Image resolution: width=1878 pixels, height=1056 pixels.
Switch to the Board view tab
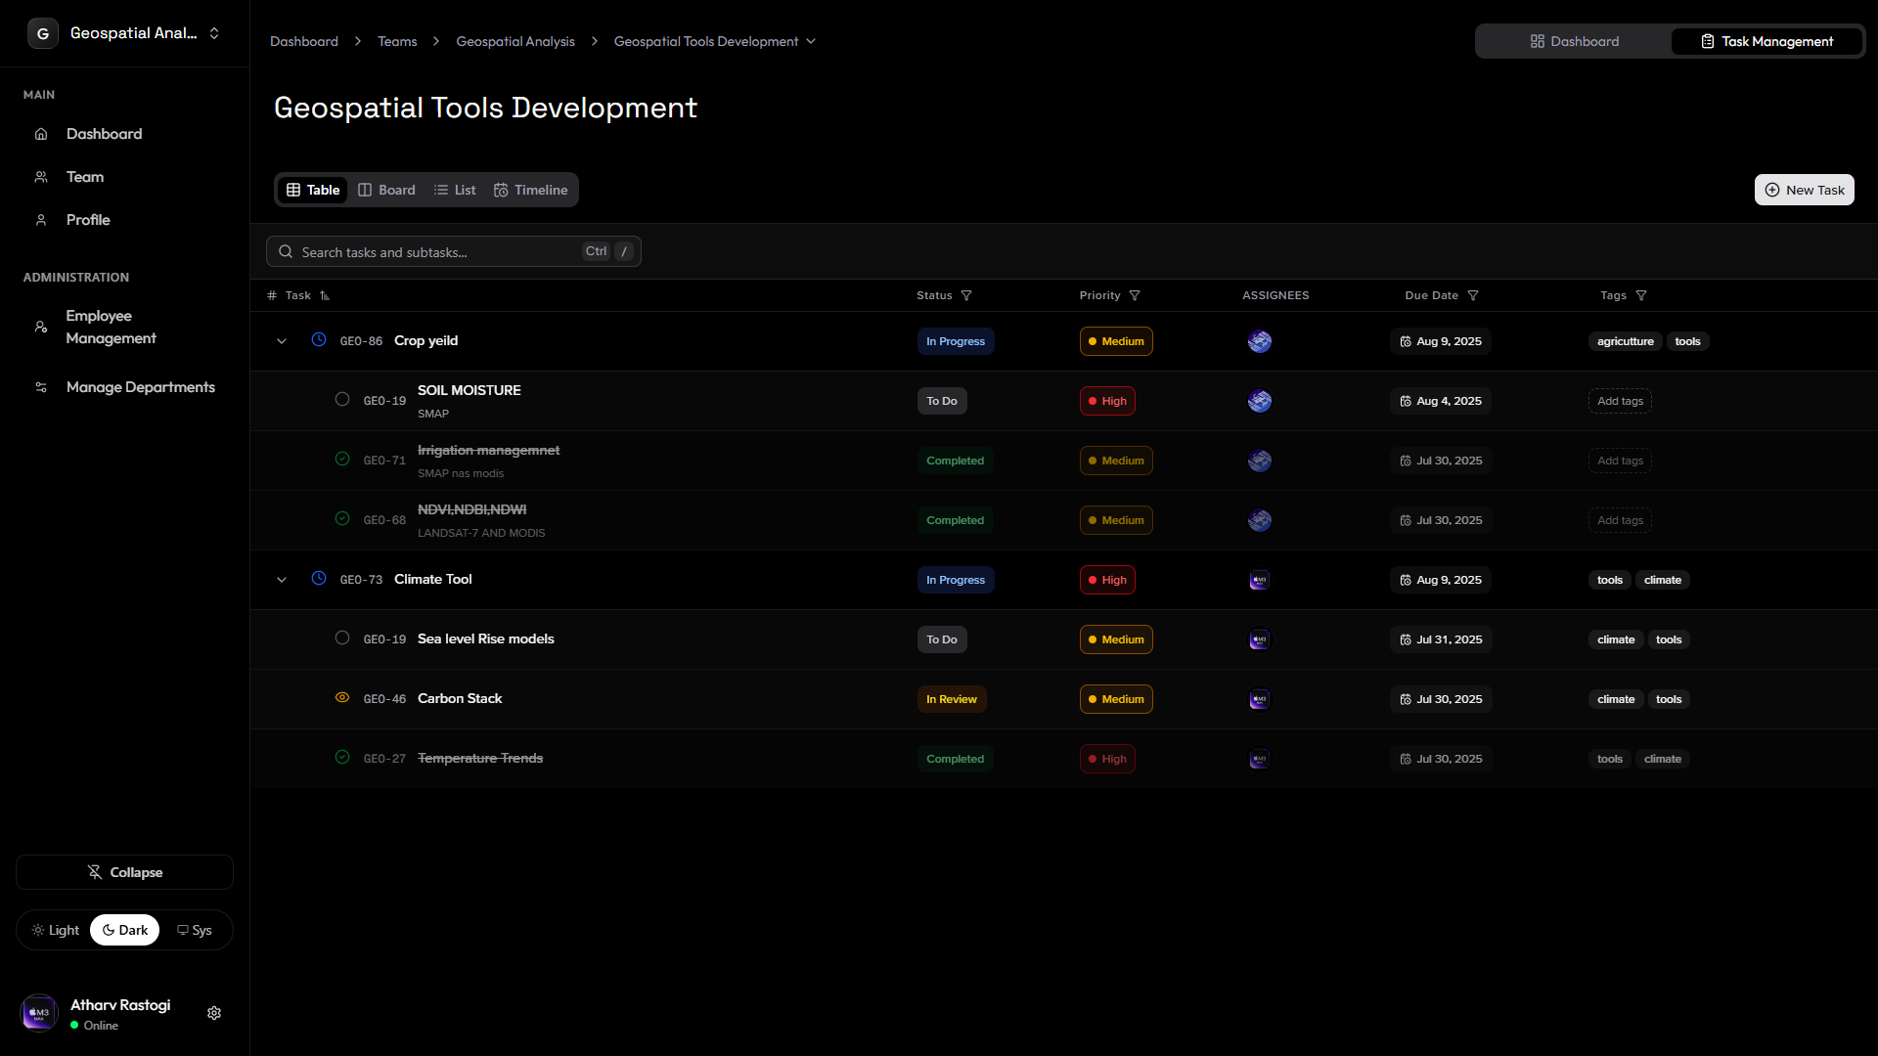386,189
